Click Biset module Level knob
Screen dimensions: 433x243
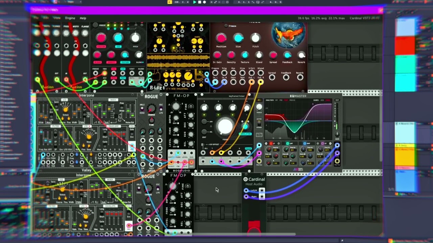[x=159, y=42]
